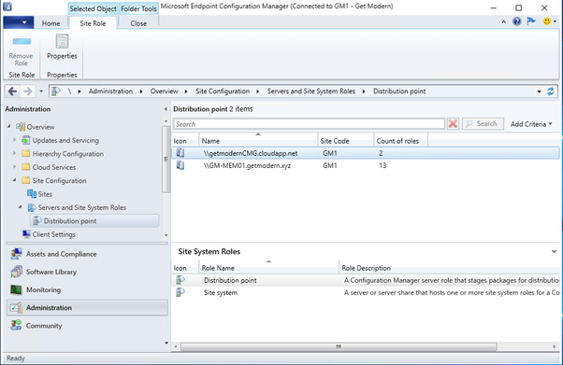Click the navigation tree vertical scrollbar

coord(166,160)
